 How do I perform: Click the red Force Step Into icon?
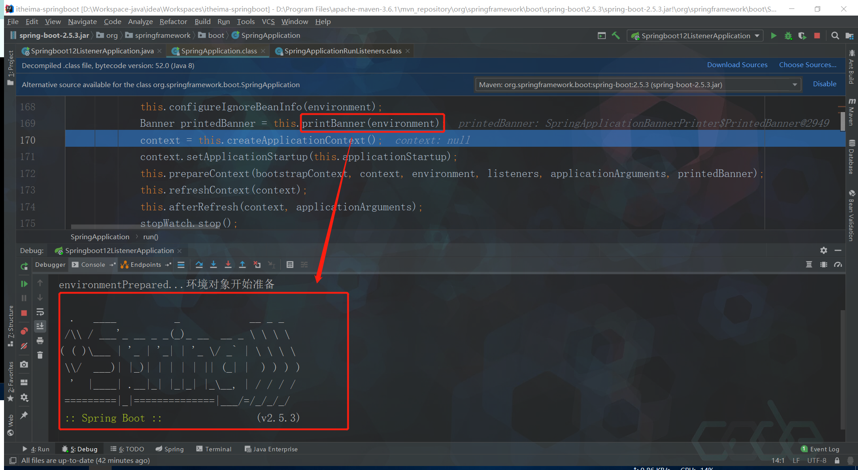point(228,265)
